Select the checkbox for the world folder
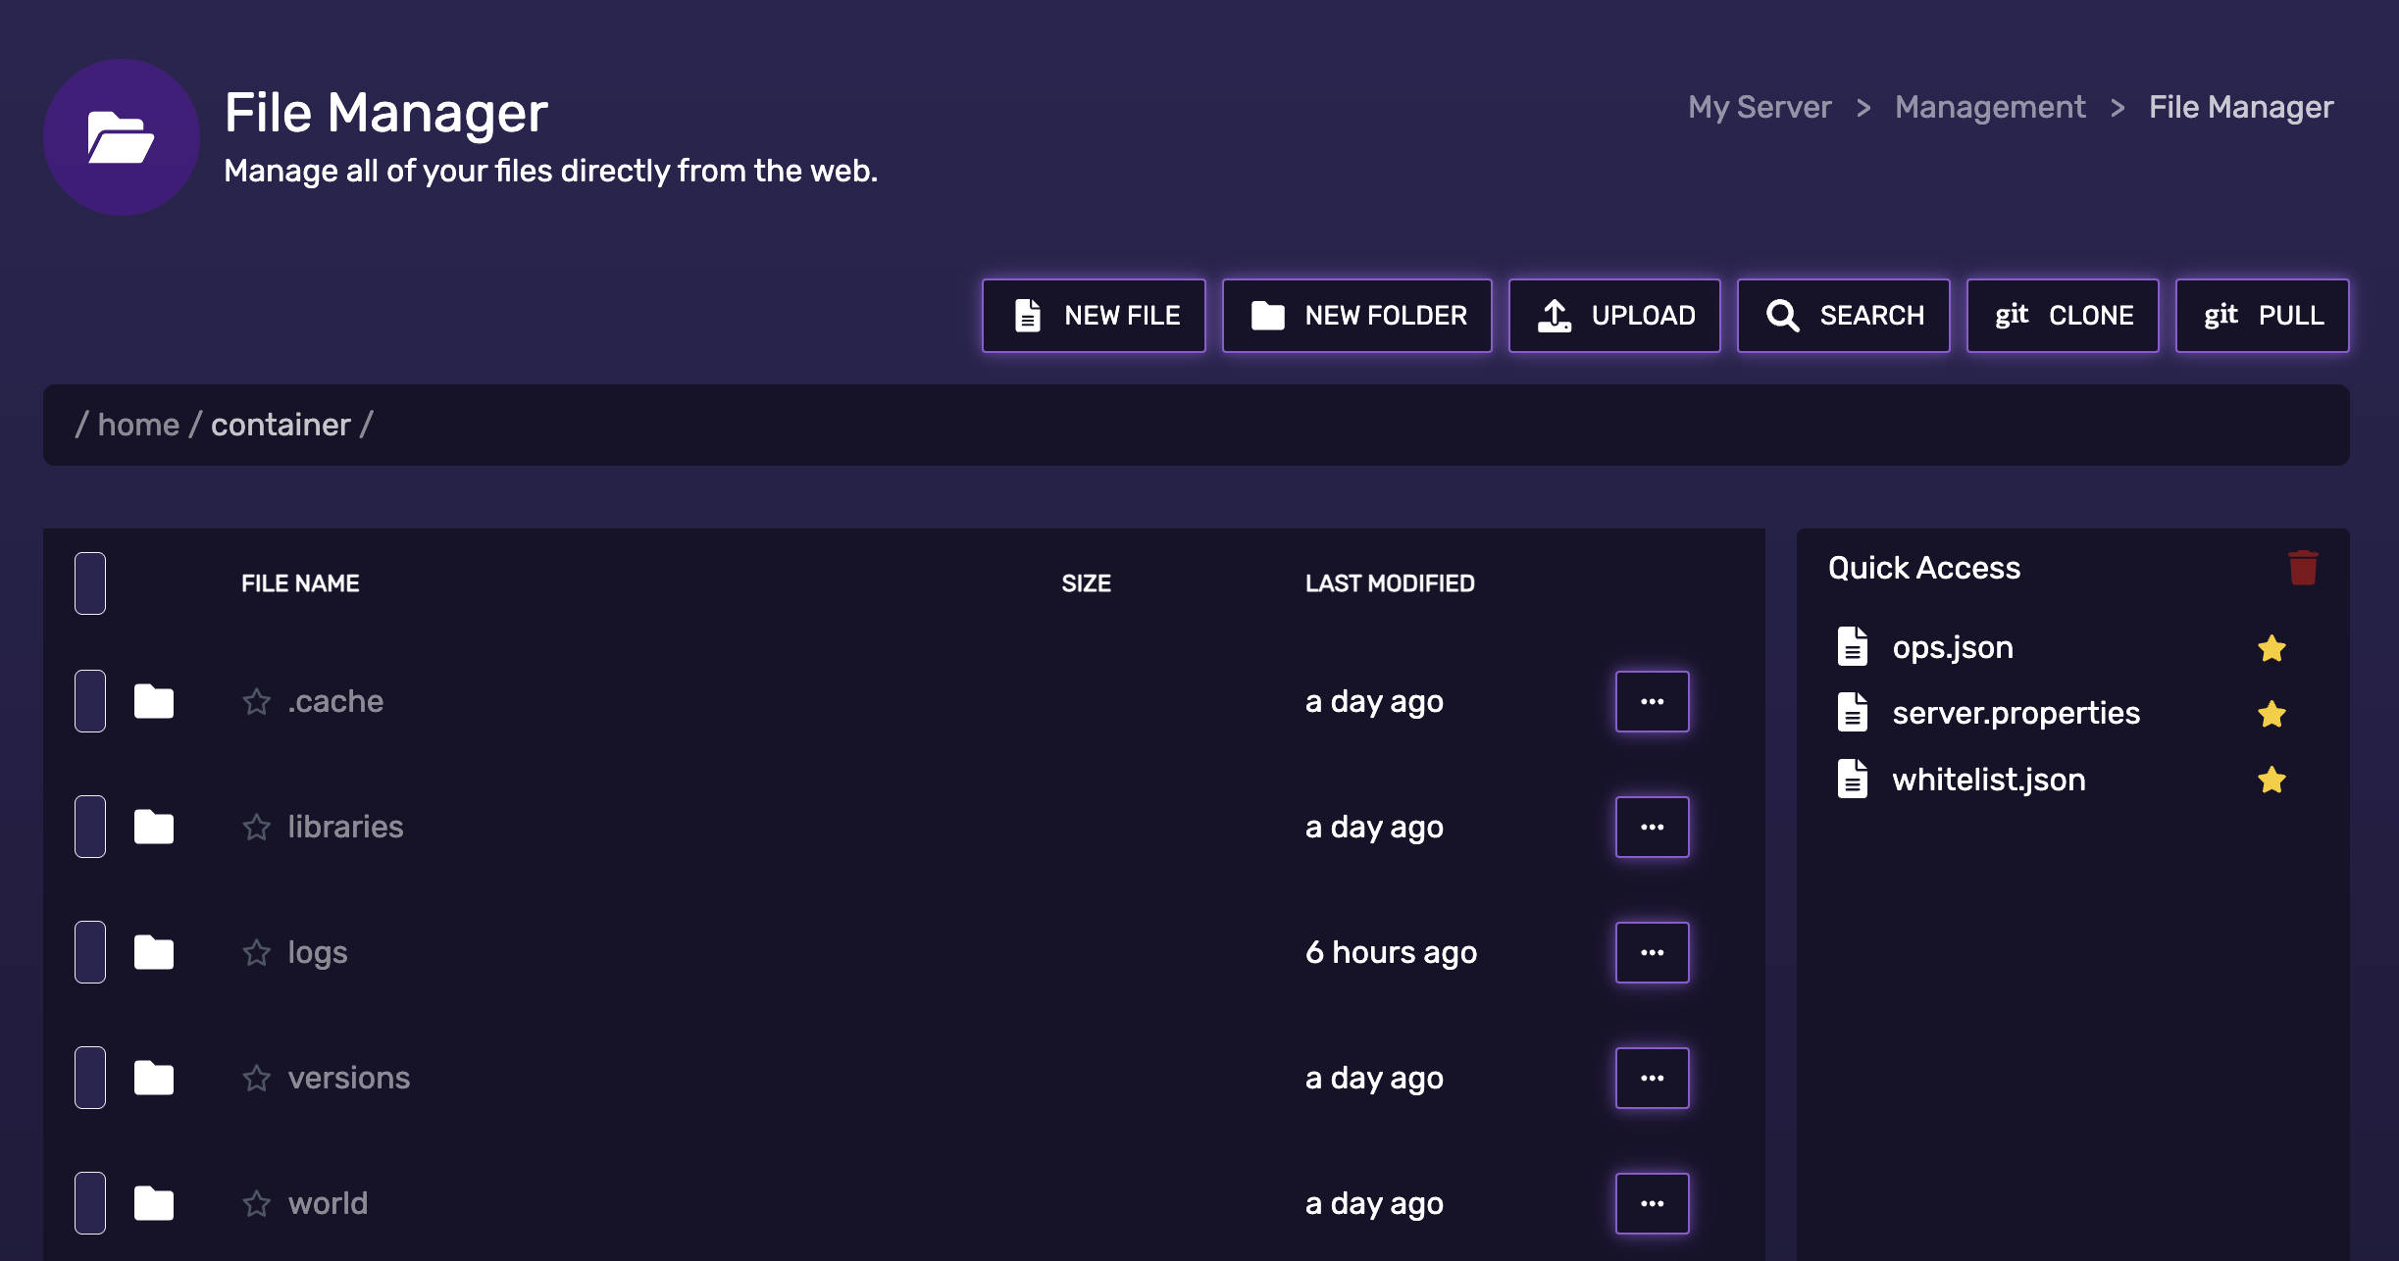Image resolution: width=2399 pixels, height=1261 pixels. pos(88,1202)
